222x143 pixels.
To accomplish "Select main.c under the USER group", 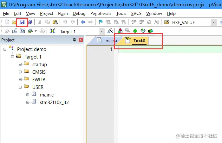I will [47, 95].
